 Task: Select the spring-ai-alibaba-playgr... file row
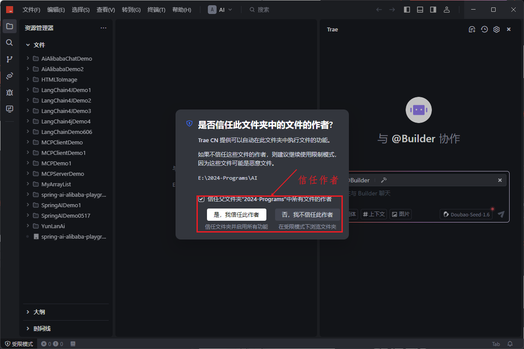point(65,236)
